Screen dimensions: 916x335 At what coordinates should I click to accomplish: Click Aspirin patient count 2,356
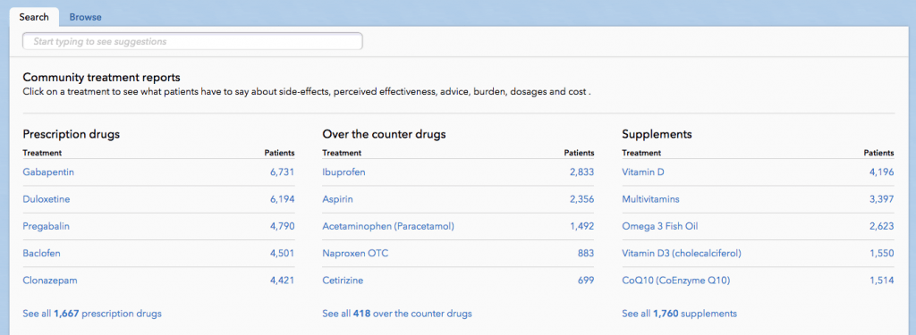[x=581, y=199]
